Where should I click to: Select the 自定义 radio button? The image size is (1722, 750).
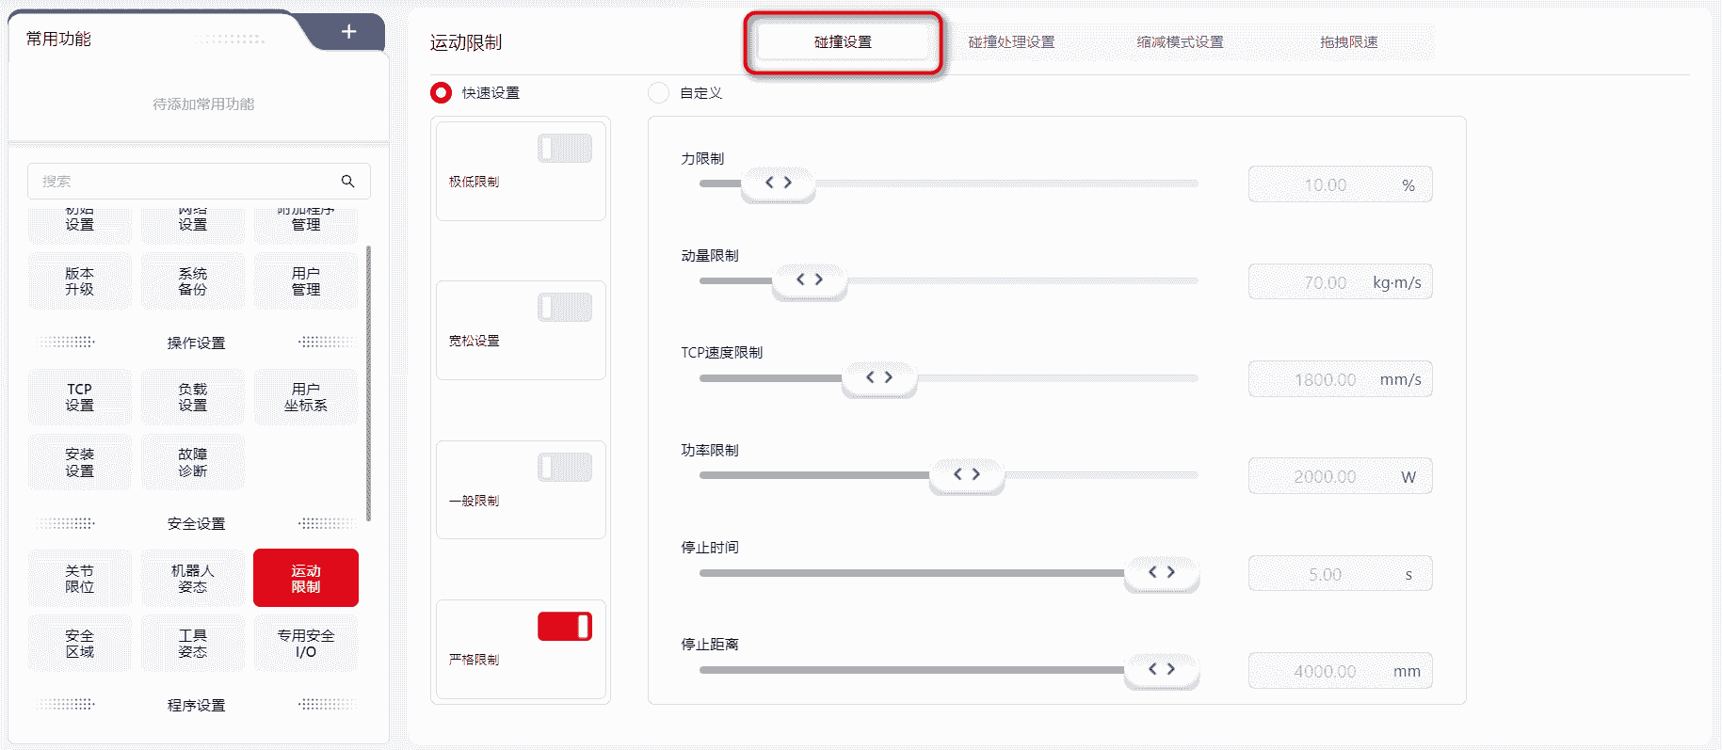point(659,93)
